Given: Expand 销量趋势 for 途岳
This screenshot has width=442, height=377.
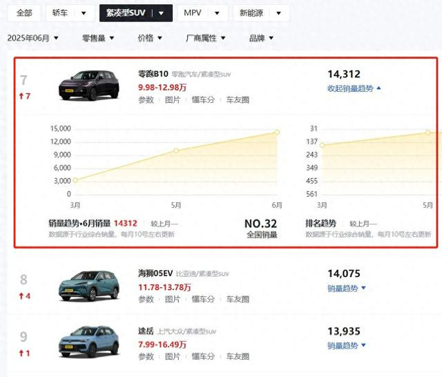Looking at the screenshot, I should [x=347, y=345].
